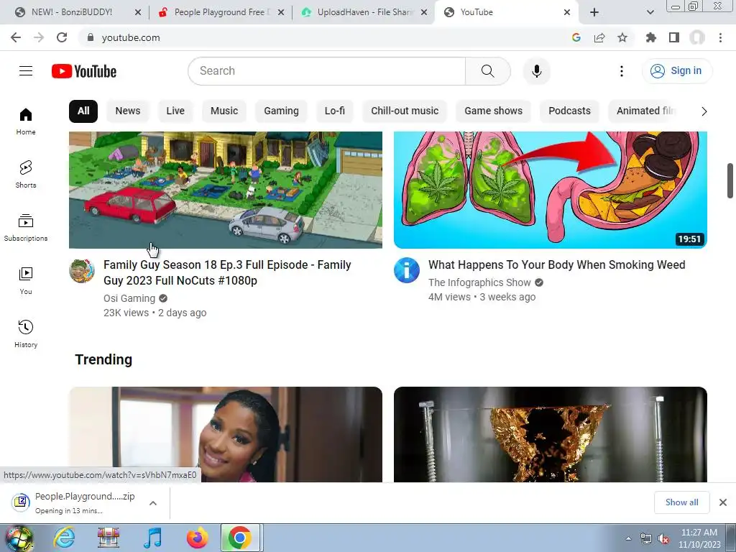The image size is (736, 552).
Task: Play the Family Guy video thumbnail
Action: 225,190
